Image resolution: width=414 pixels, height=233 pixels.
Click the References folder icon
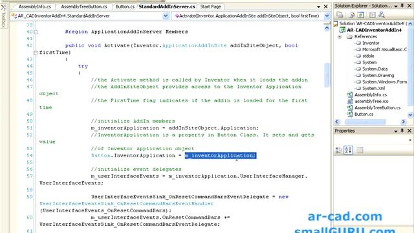coord(350,36)
